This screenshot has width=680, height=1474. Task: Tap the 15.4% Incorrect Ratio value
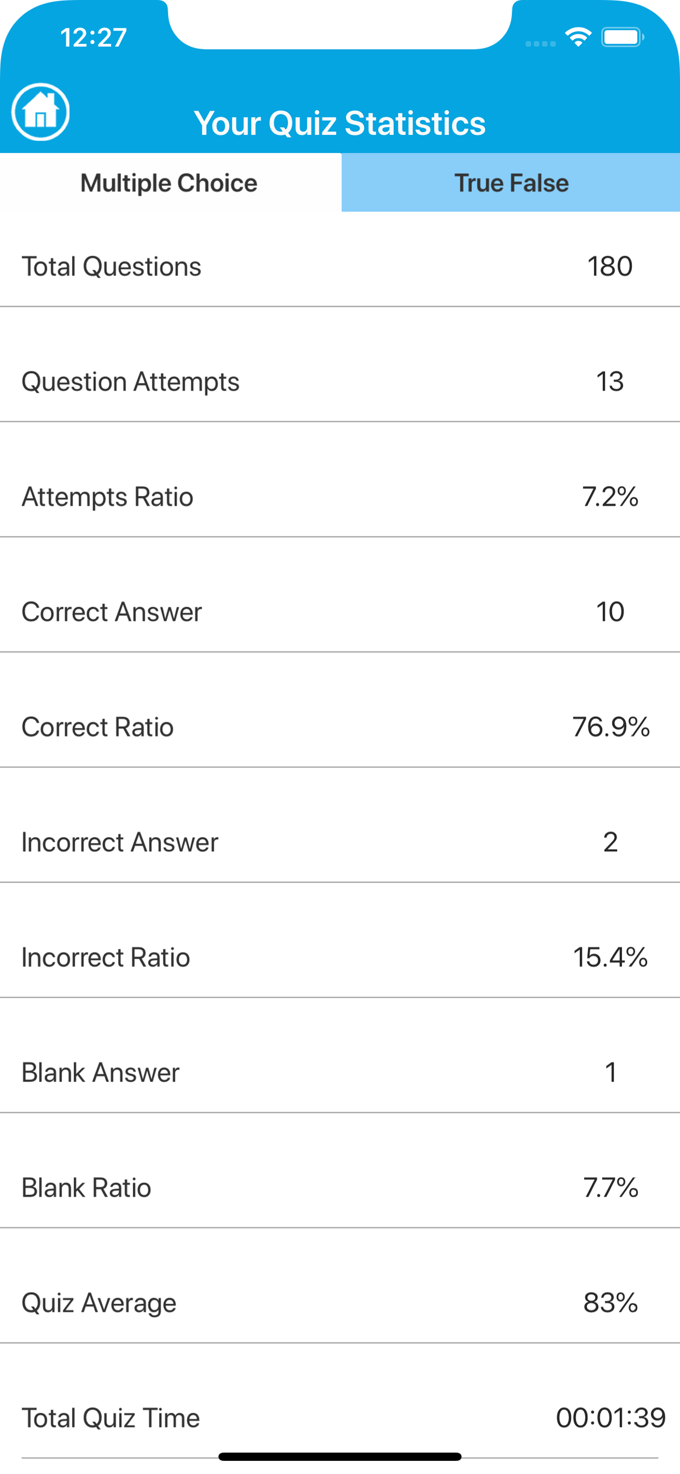click(x=611, y=957)
